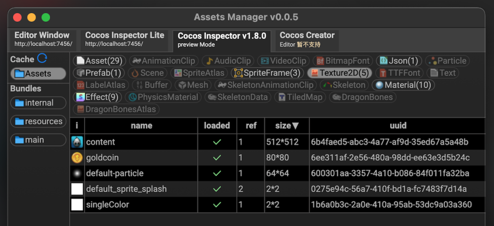Filter by Buffer type
Viewport: 494px width, 226px height.
(x=152, y=85)
